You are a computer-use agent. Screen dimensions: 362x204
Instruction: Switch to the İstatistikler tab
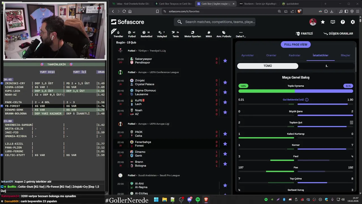point(320,55)
